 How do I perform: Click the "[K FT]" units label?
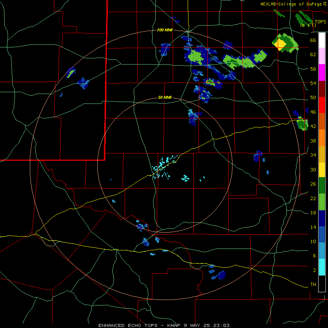pyautogui.click(x=308, y=25)
